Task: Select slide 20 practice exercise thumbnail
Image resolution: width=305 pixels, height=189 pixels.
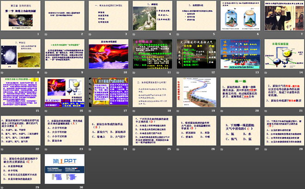Action: pos(240,92)
